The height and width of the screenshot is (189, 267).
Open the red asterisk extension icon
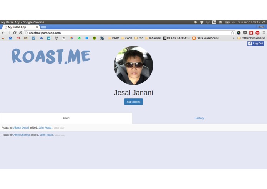(251, 33)
